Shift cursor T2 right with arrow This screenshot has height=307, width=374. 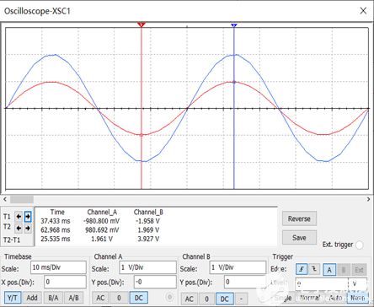[x=28, y=228]
